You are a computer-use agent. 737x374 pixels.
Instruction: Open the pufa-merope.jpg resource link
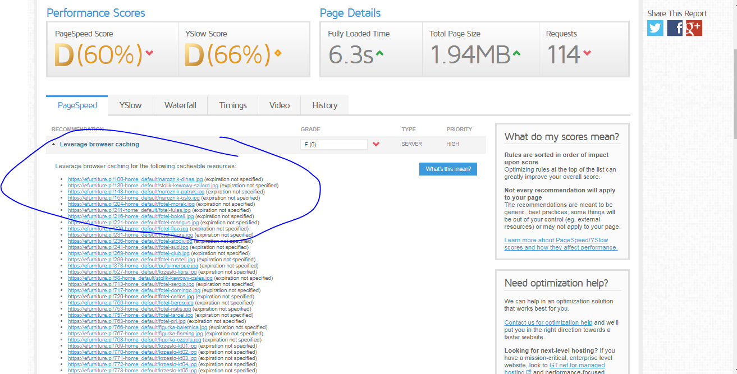[133, 266]
